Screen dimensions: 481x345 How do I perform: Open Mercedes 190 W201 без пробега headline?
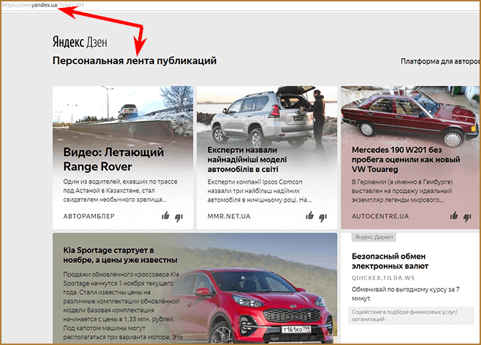pos(406,159)
